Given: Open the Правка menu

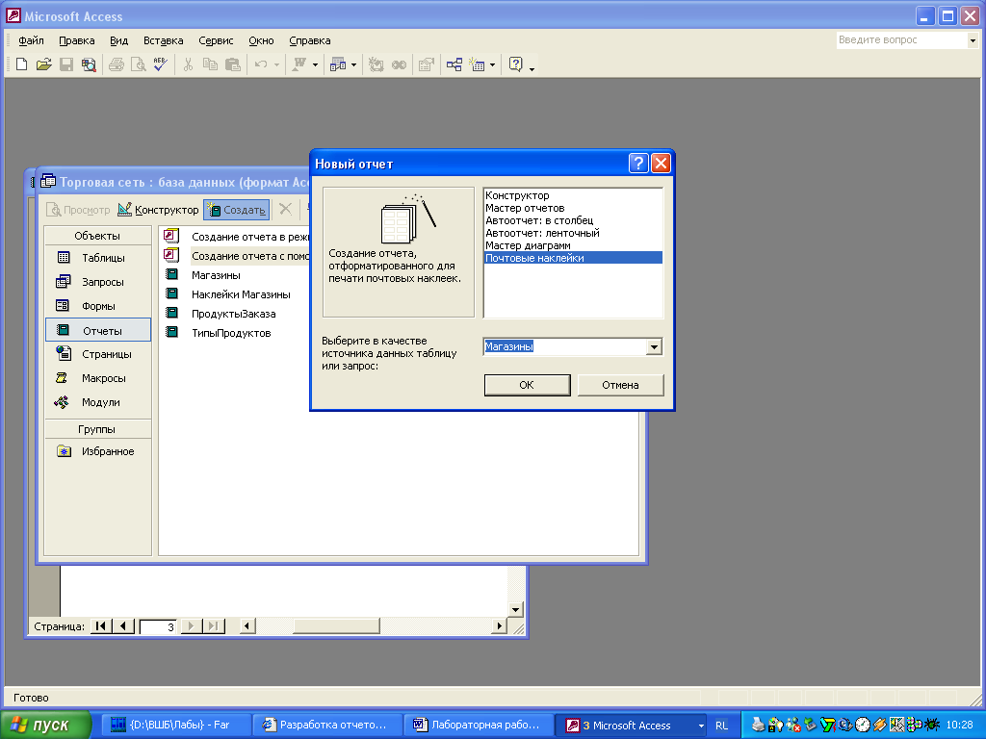Looking at the screenshot, I should 77,40.
